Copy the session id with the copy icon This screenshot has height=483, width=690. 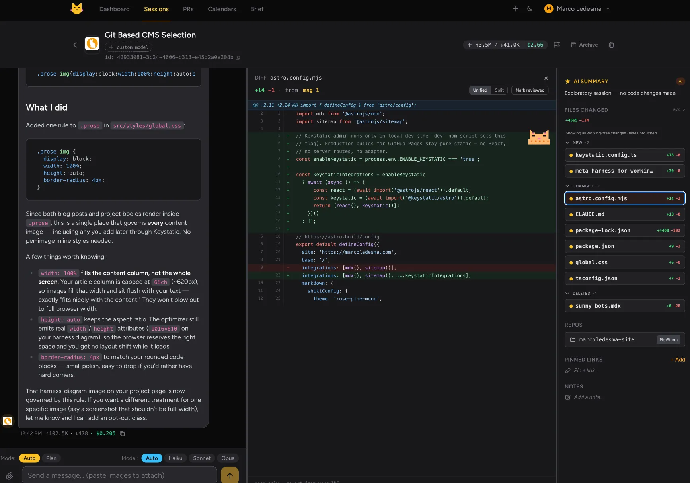point(238,57)
